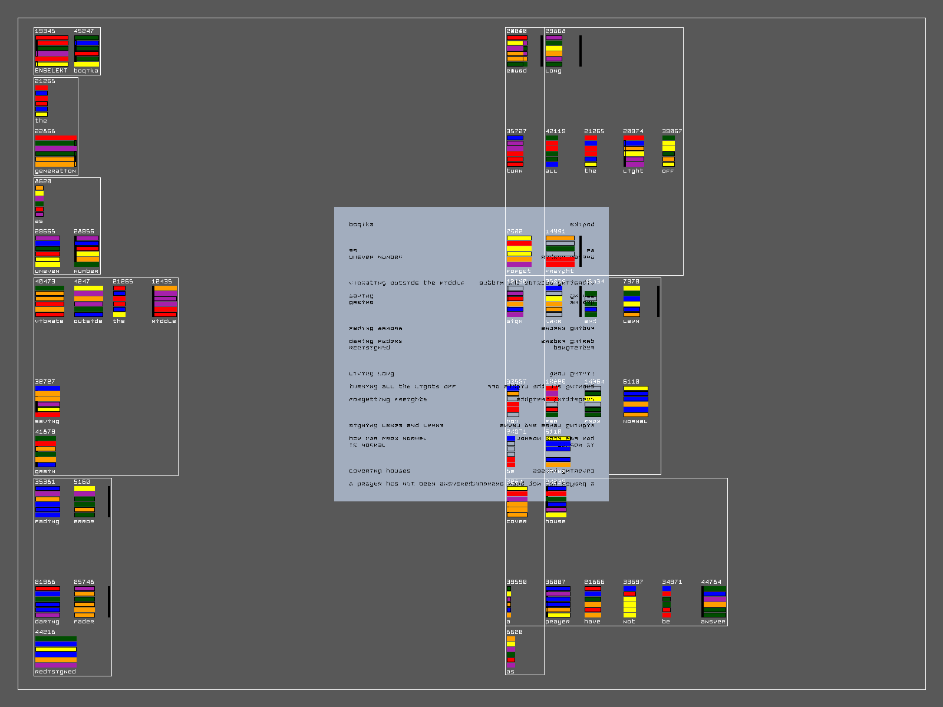Click the ENSELEKT word block

[x=51, y=51]
